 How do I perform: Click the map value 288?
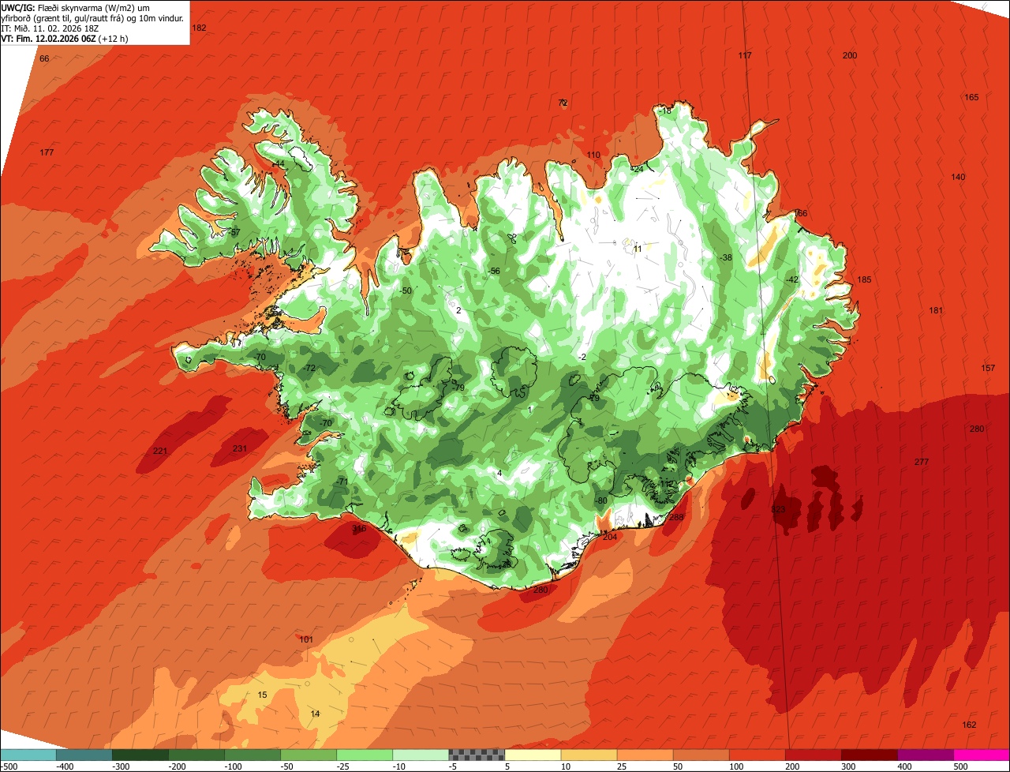[x=676, y=518]
